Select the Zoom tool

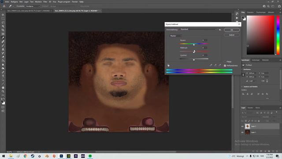(x=3, y=91)
